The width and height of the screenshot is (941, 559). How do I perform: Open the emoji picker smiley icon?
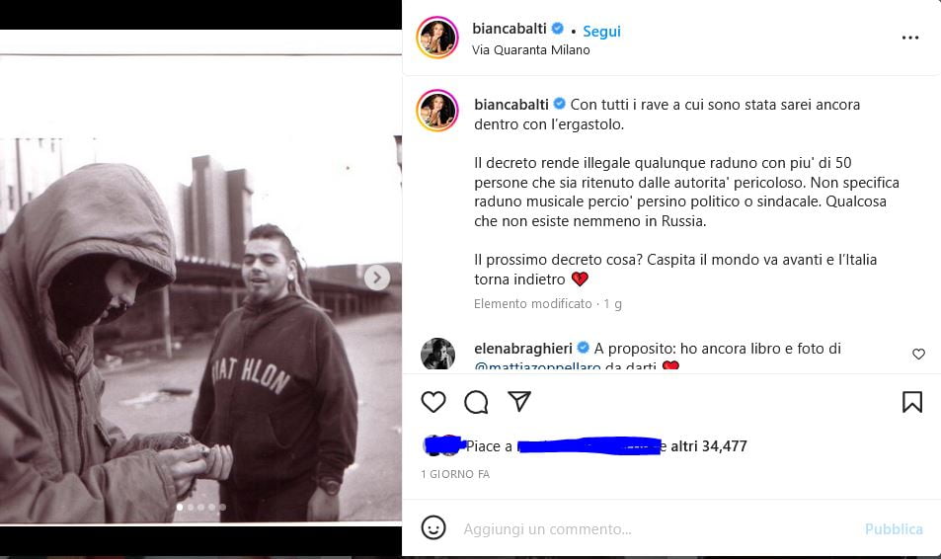[433, 527]
